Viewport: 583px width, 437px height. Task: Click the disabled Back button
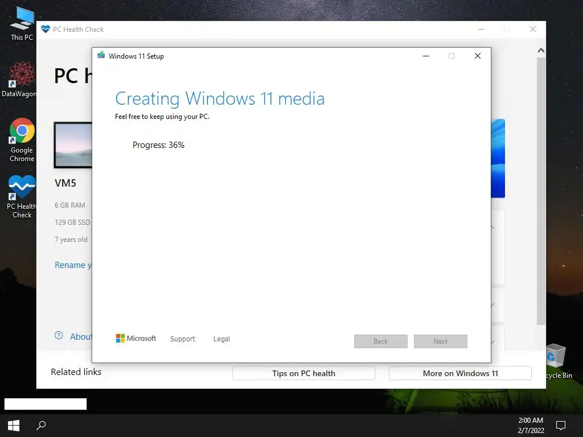pyautogui.click(x=381, y=341)
